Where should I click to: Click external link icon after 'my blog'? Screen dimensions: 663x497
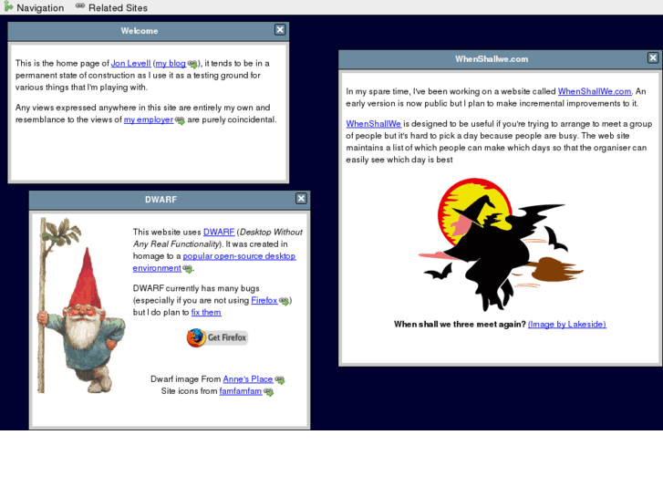coord(192,65)
